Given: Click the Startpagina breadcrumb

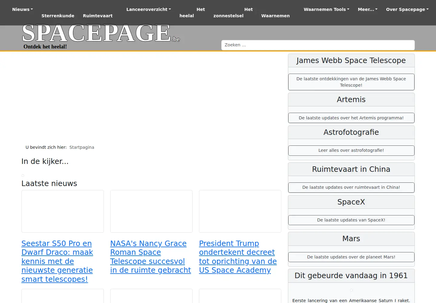Looking at the screenshot, I should pyautogui.click(x=82, y=147).
